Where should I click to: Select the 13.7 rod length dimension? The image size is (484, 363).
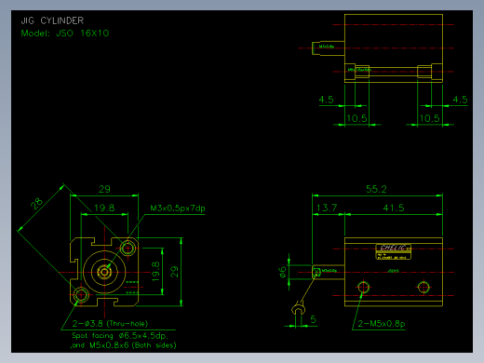pos(327,208)
